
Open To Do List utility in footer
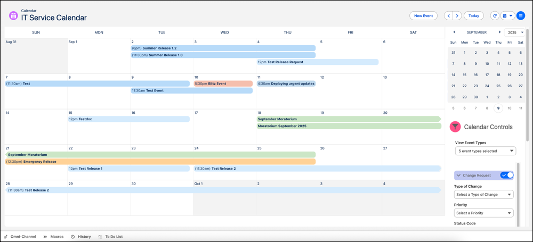110,237
